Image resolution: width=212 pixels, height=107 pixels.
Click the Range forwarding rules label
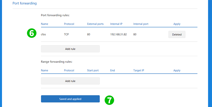pos(57,62)
